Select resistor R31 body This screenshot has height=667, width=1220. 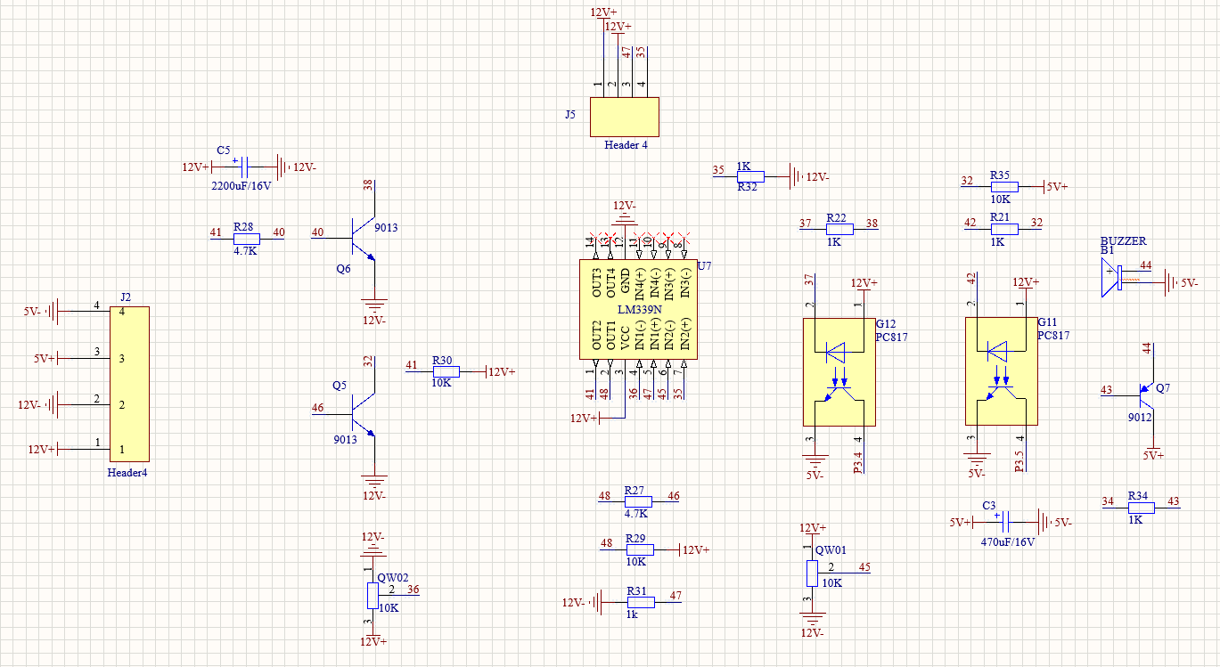pos(640,602)
